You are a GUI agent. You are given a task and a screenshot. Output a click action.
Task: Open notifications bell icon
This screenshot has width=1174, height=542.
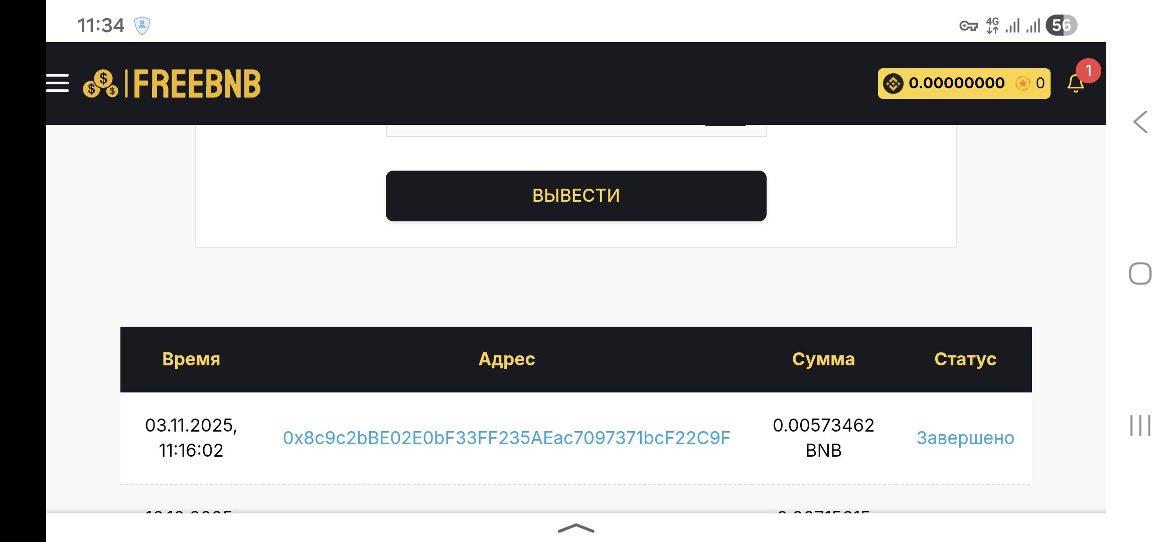point(1075,84)
